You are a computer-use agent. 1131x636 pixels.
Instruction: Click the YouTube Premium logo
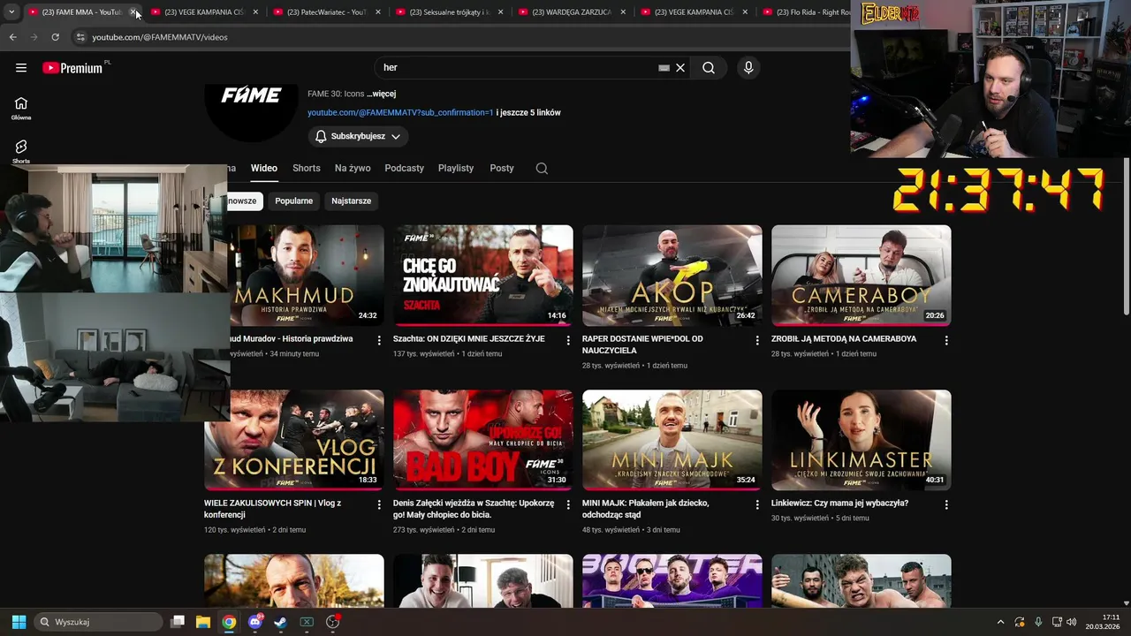point(73,68)
